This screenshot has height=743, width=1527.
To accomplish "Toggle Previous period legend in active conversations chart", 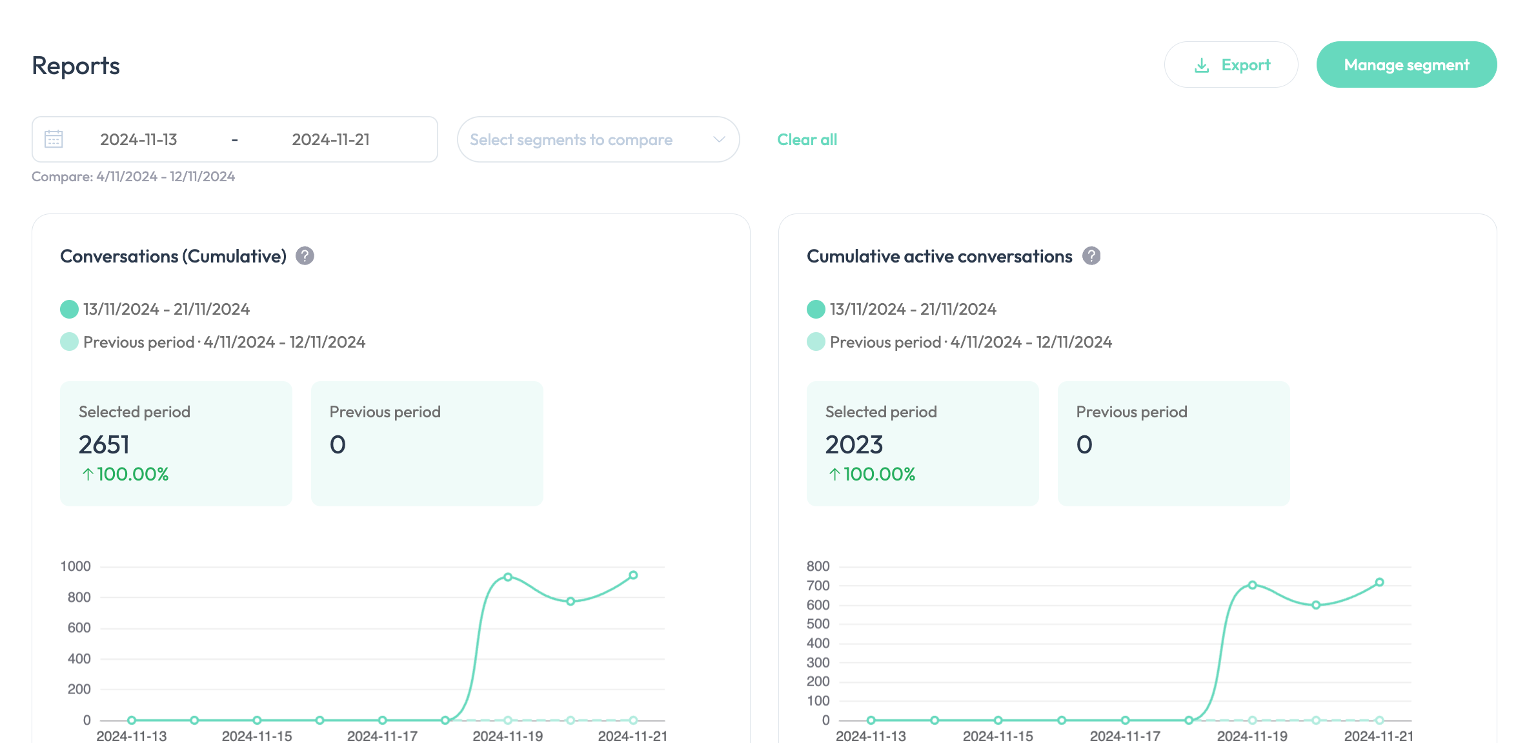I will (959, 342).
